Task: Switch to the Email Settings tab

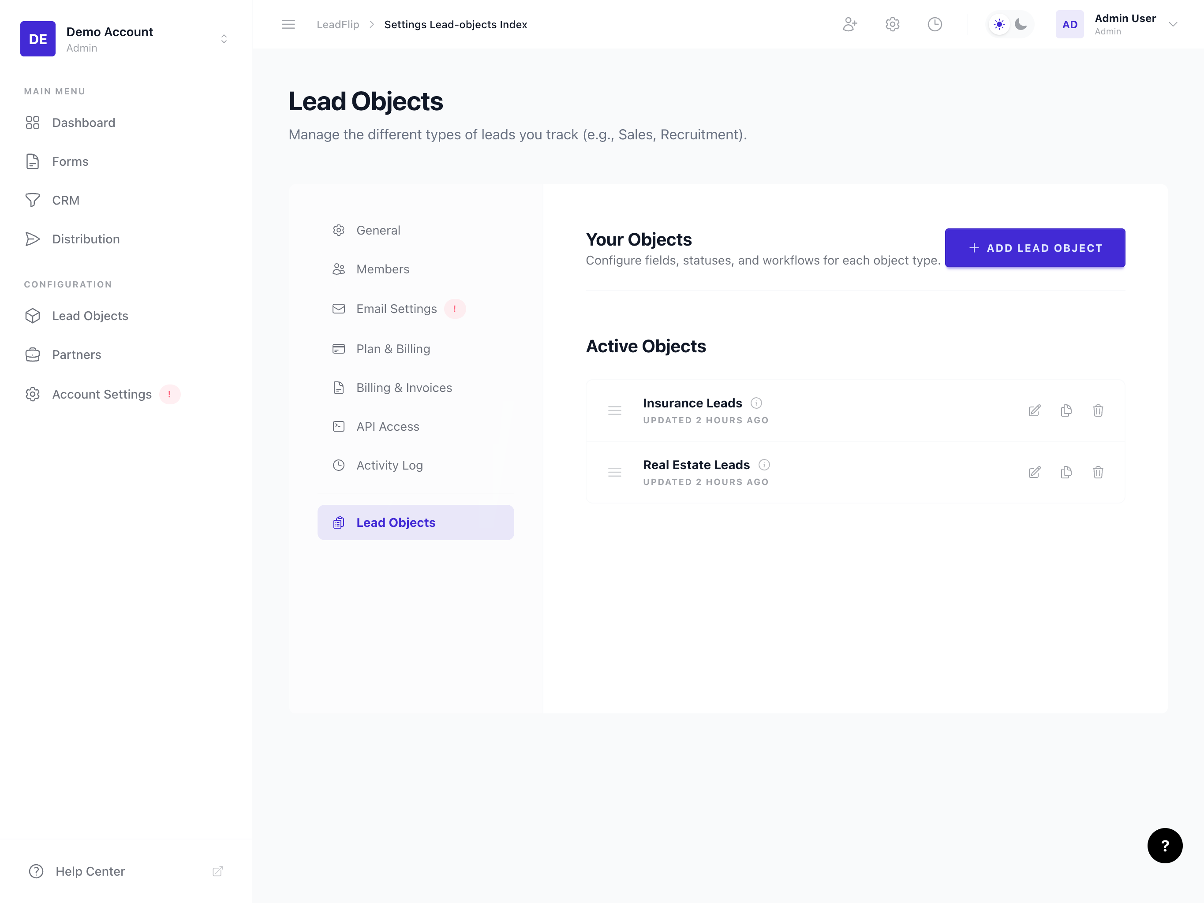Action: pyautogui.click(x=396, y=309)
